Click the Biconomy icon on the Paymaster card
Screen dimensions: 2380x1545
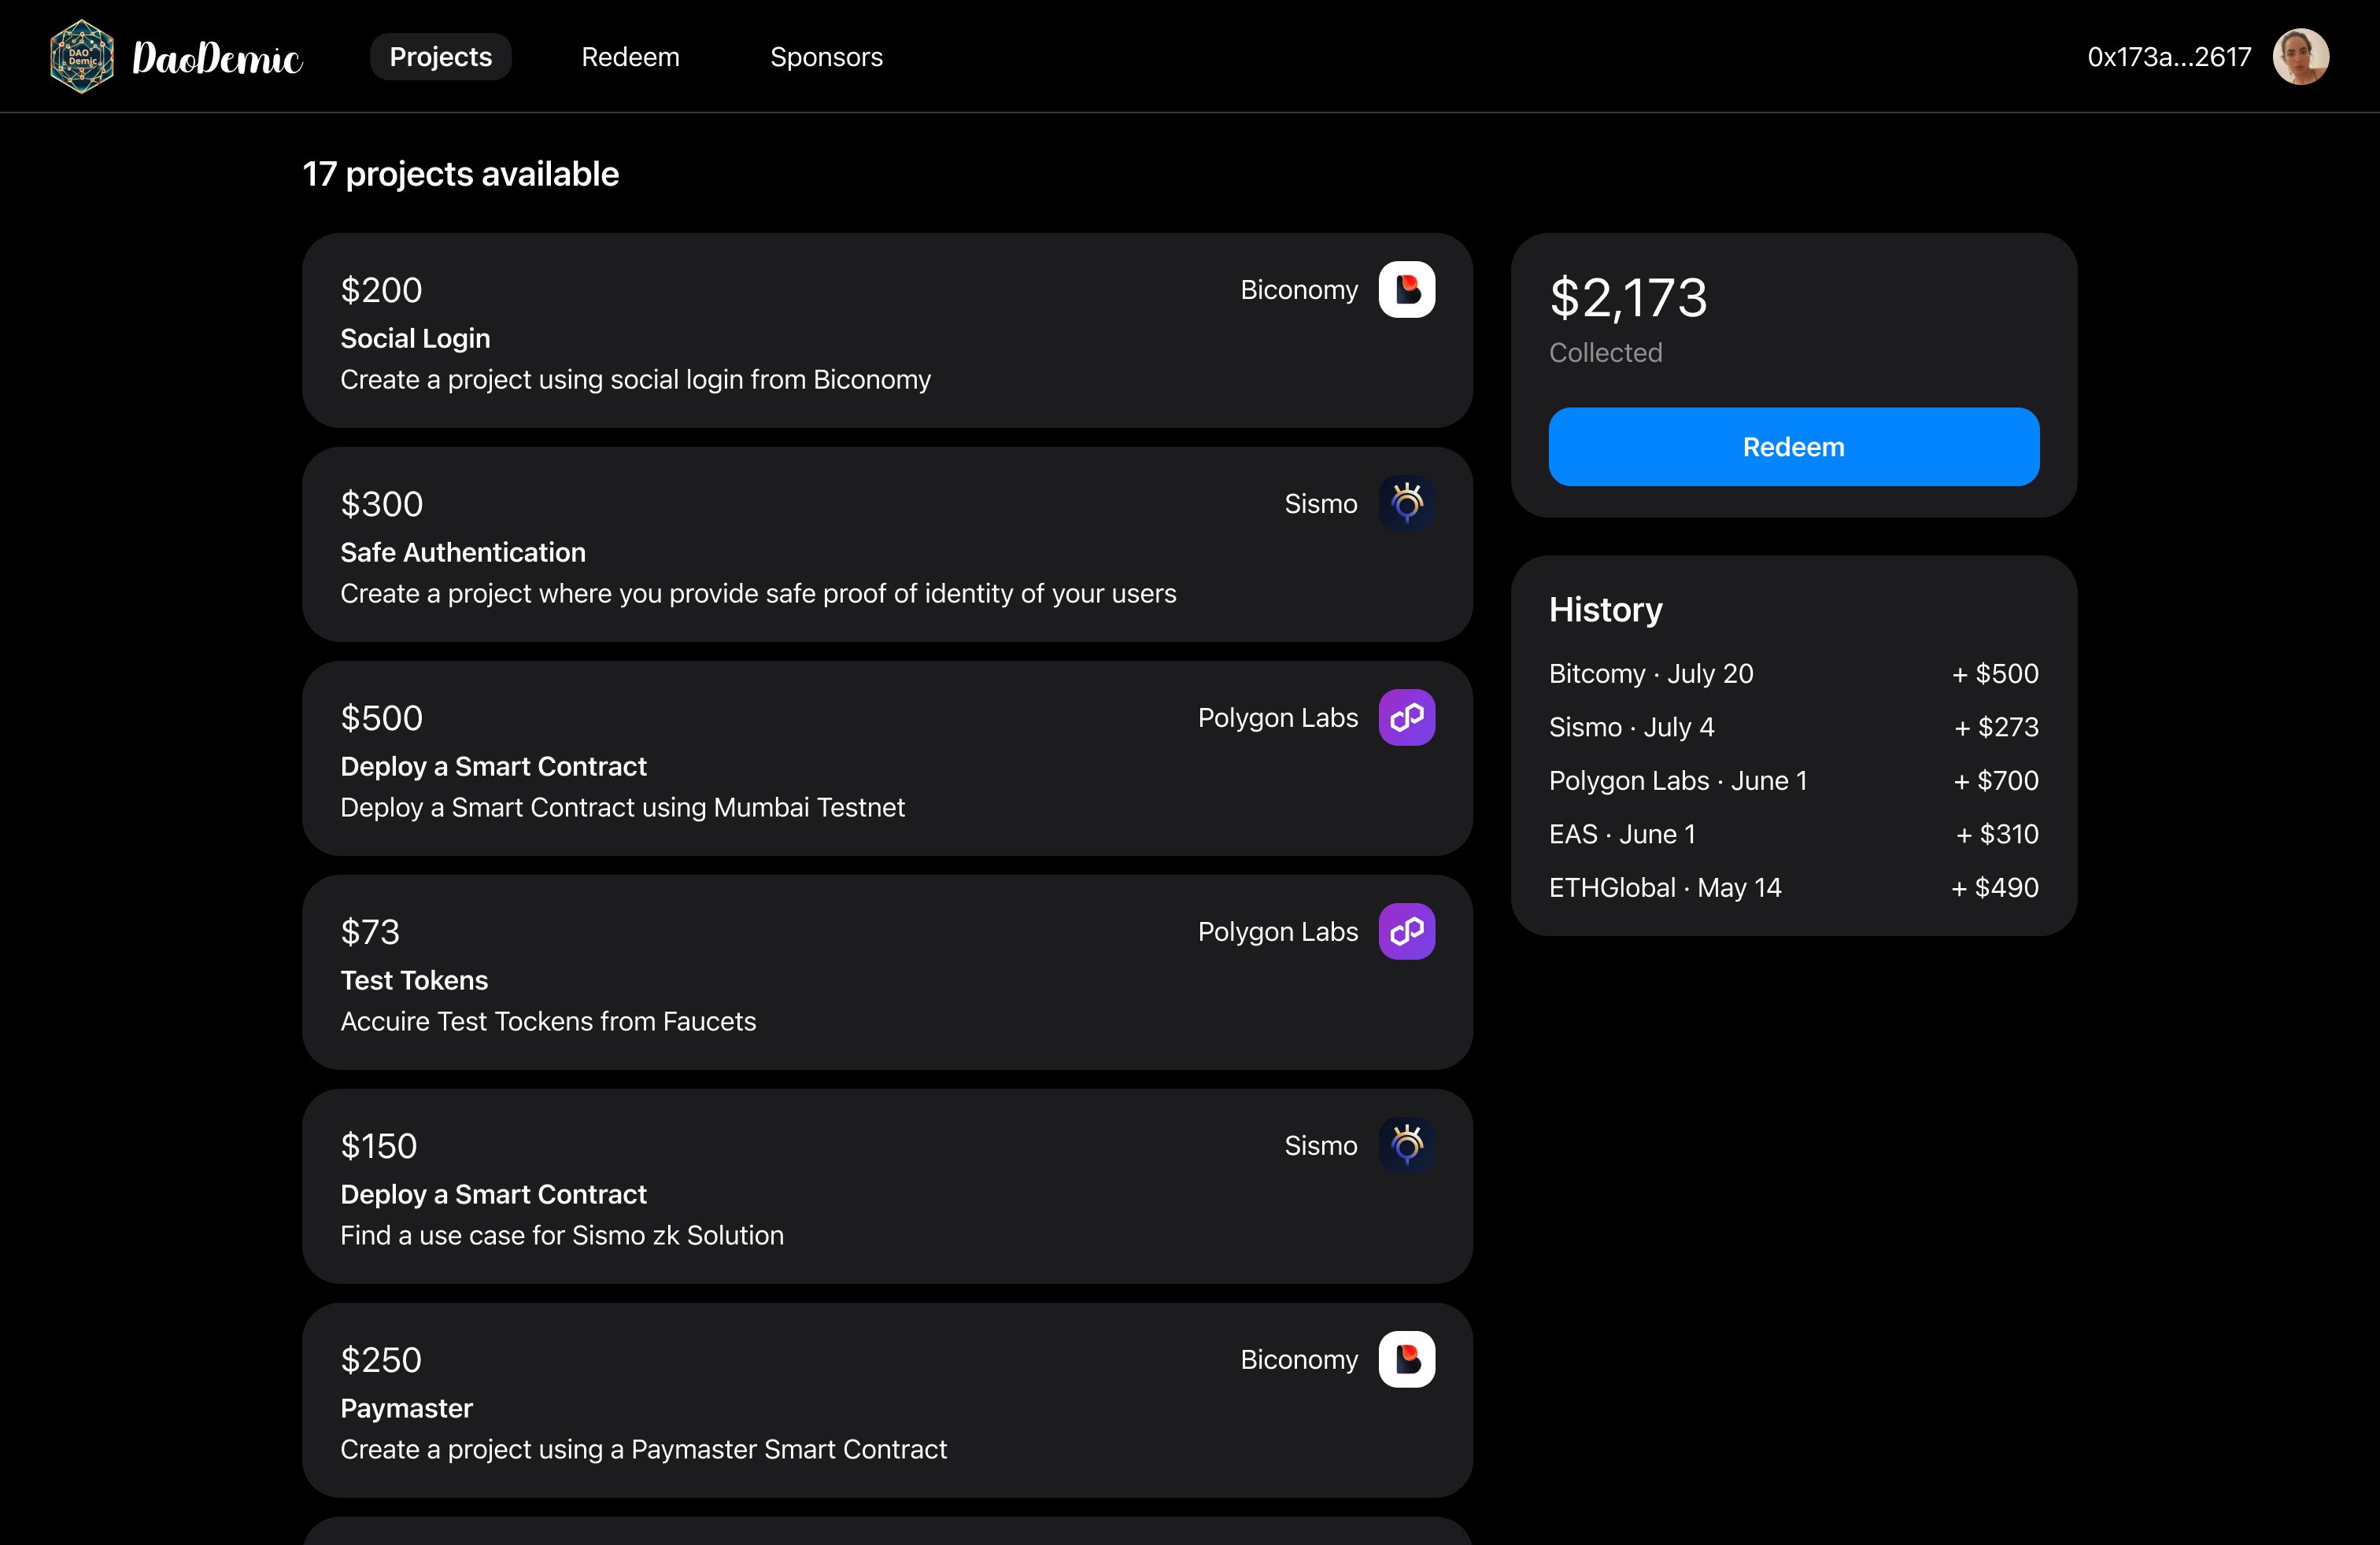click(x=1406, y=1359)
